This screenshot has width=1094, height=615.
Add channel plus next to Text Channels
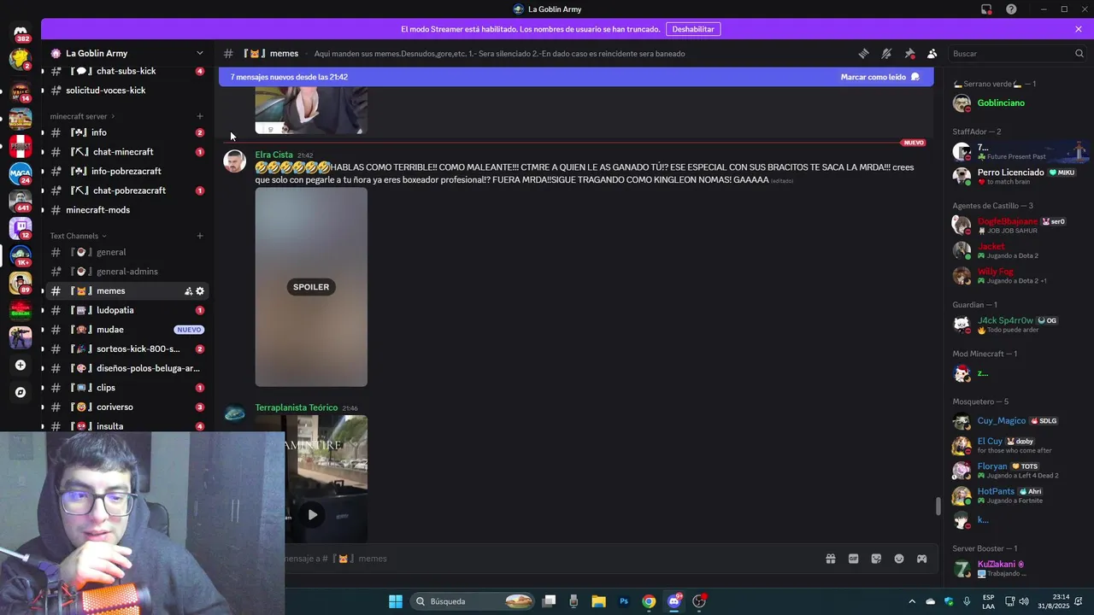(x=200, y=236)
